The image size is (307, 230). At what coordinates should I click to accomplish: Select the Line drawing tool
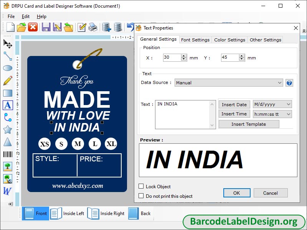click(8, 56)
